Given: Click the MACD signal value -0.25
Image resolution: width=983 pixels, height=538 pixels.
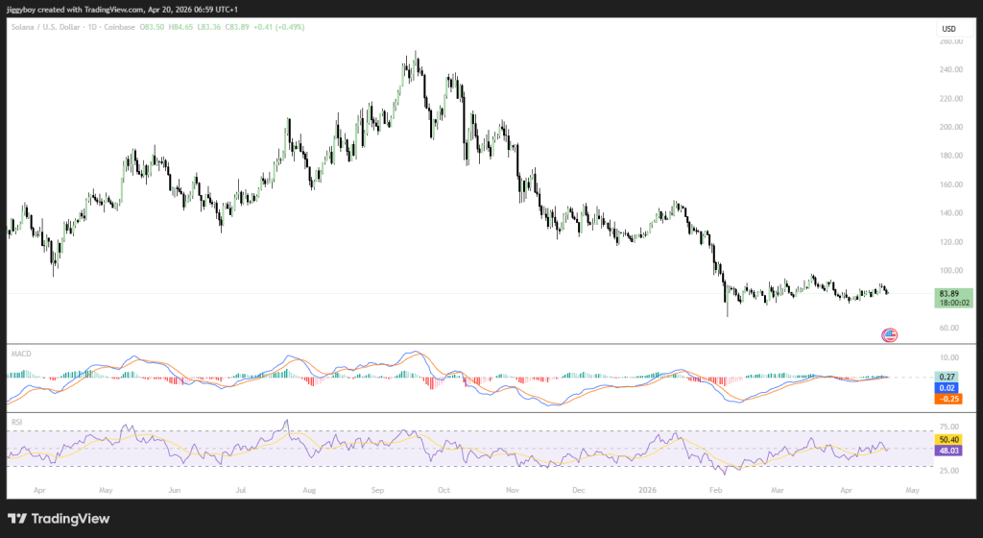Looking at the screenshot, I should pyautogui.click(x=948, y=399).
